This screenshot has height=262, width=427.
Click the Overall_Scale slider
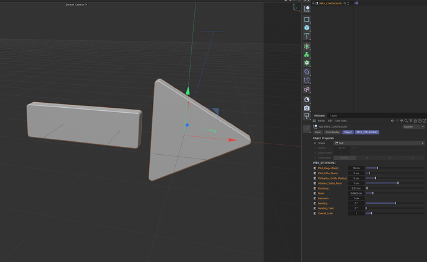coord(395,214)
